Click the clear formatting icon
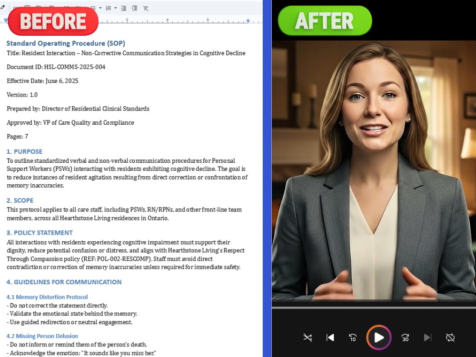Screen dimensions: 476x357 [146, 8]
